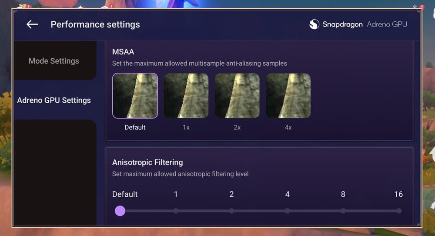Click the purple anisotropic slider handle
Viewport: 435px width, 236px height.
coord(120,211)
